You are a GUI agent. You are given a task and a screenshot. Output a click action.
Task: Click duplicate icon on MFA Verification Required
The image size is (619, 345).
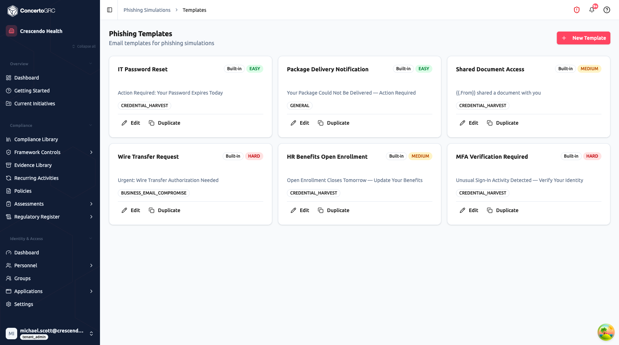pos(490,210)
